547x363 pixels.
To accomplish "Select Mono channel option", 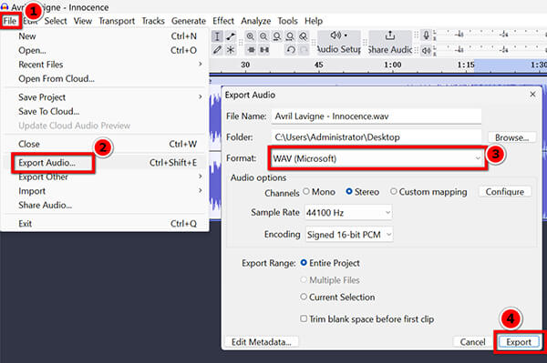I will pos(319,192).
